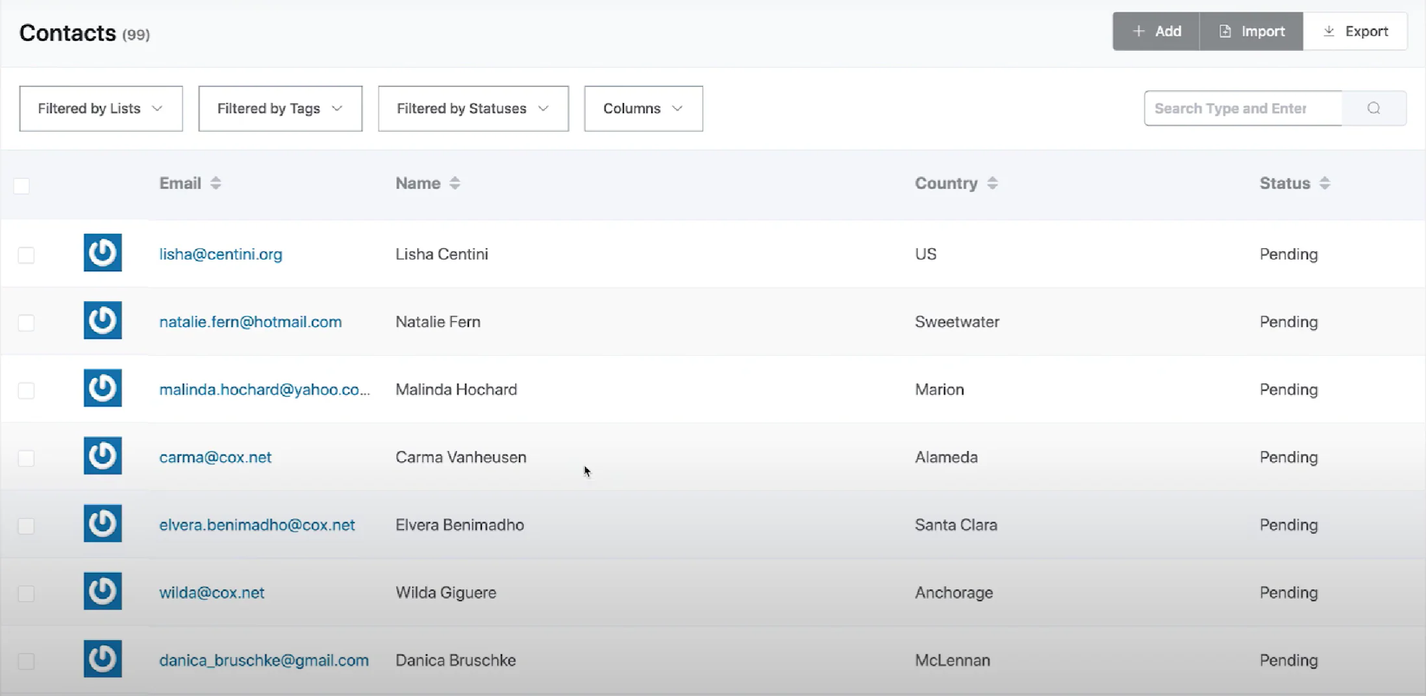Click Lisha Centini's avatar icon

[103, 253]
